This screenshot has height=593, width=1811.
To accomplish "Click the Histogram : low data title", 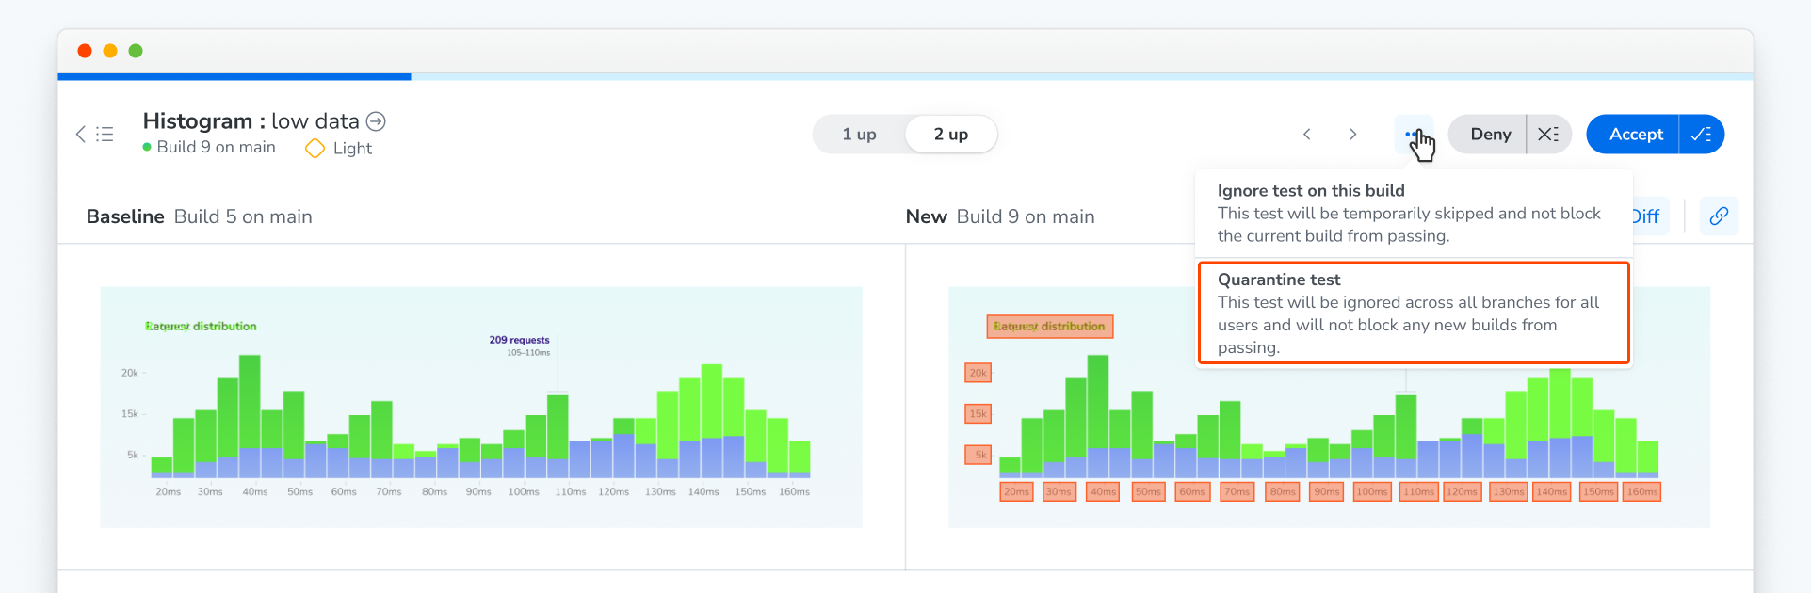I will (251, 121).
